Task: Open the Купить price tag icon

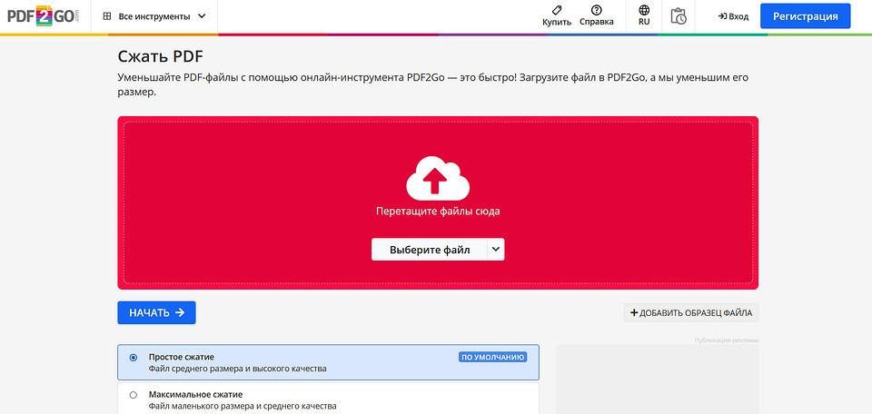Action: (x=557, y=11)
